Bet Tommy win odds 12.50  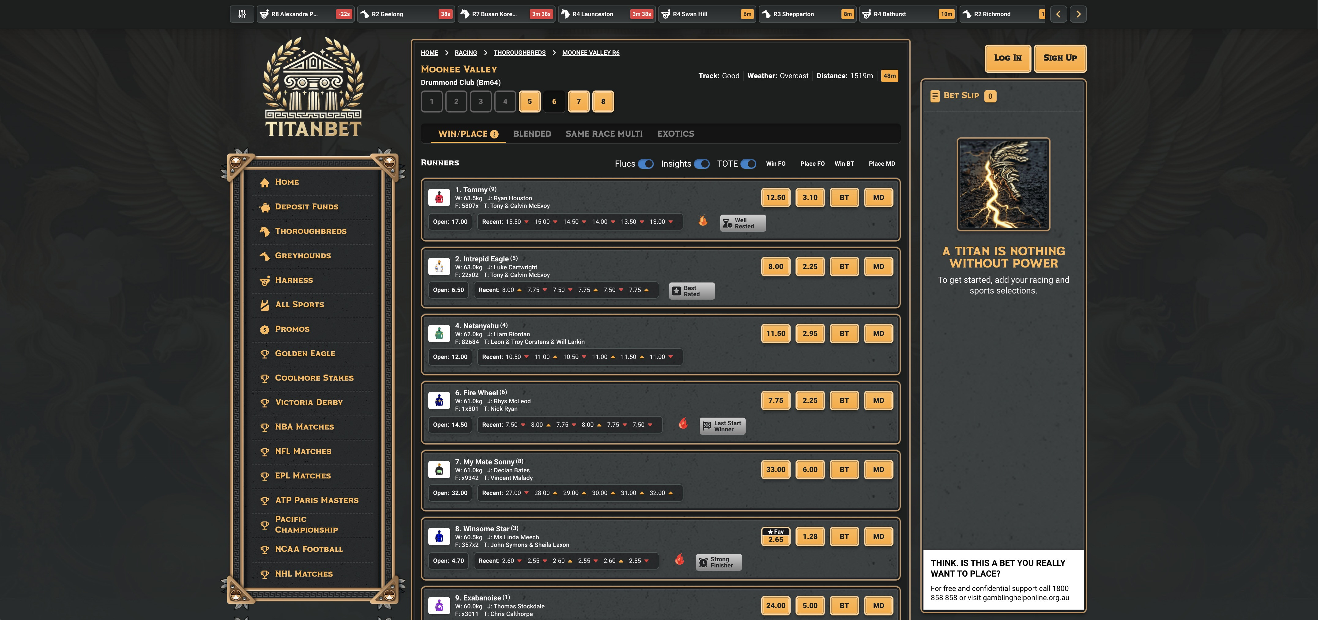point(776,197)
